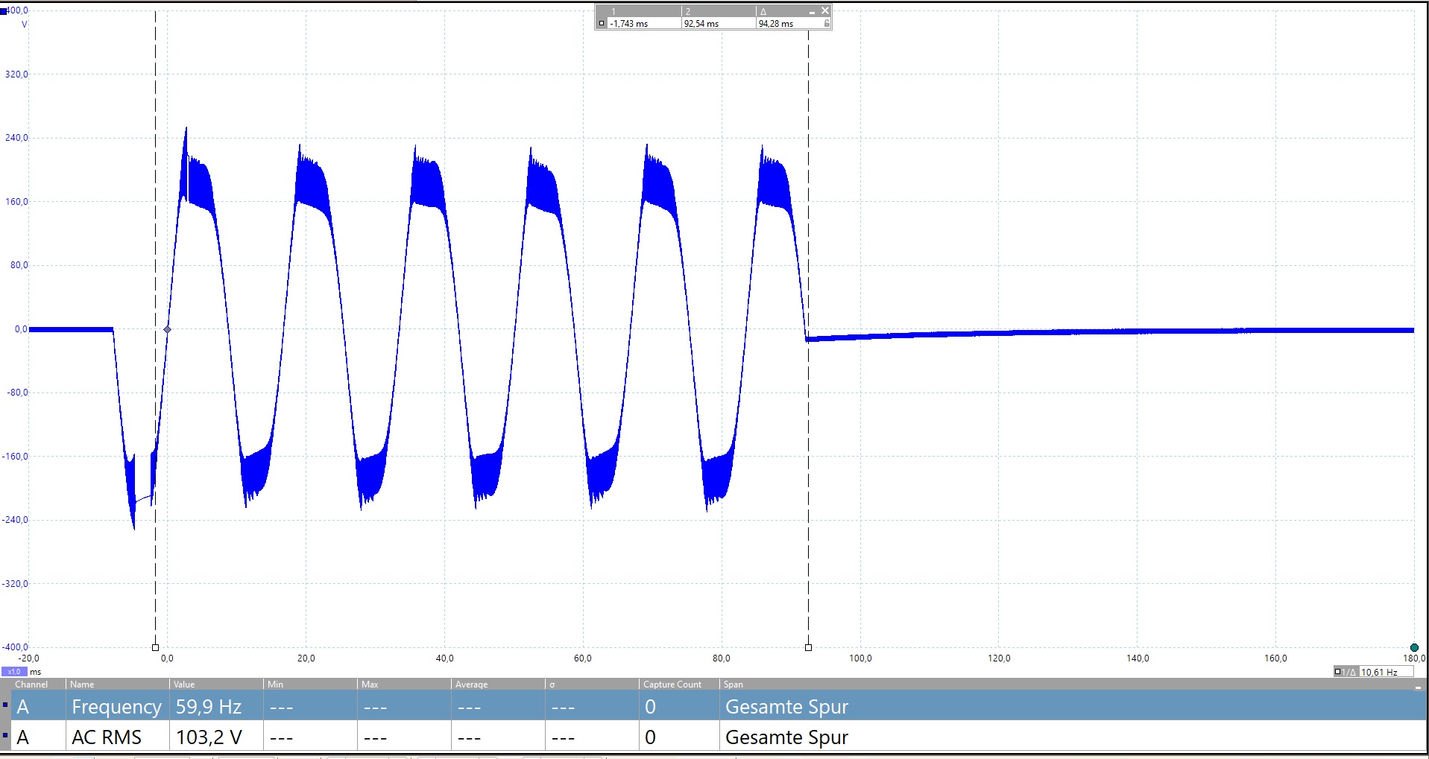Click the x1,0 time zoom factor button
Viewport: 1429px width, 759px height.
tap(14, 672)
